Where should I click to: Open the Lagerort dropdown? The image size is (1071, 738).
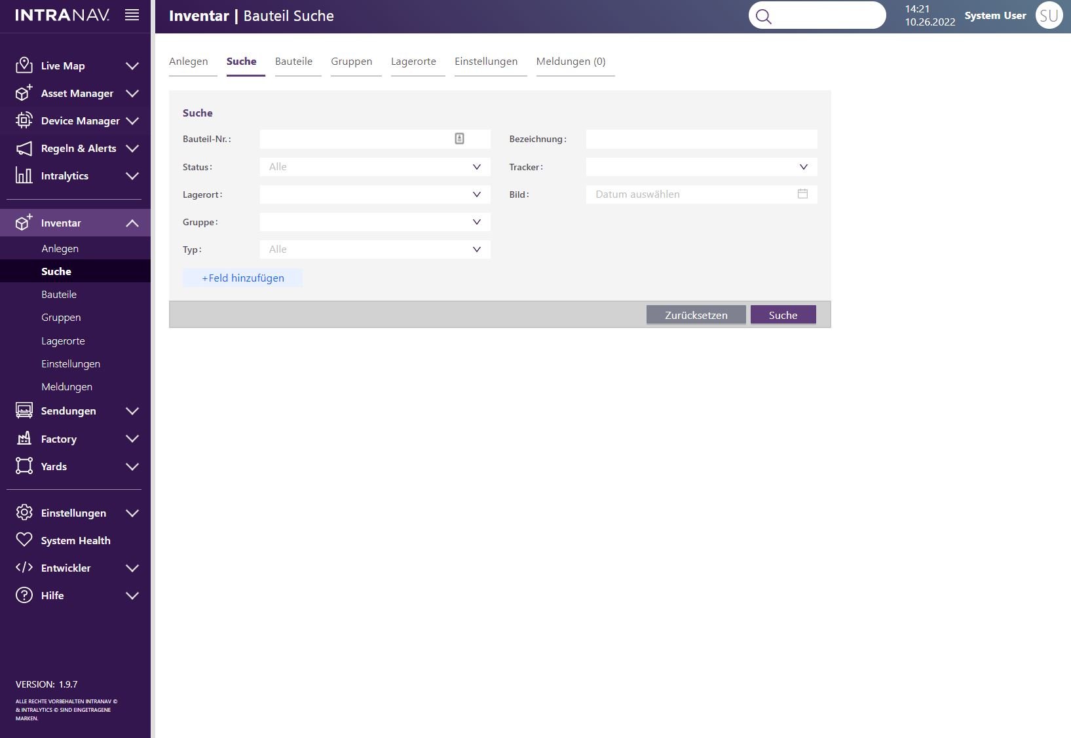375,194
